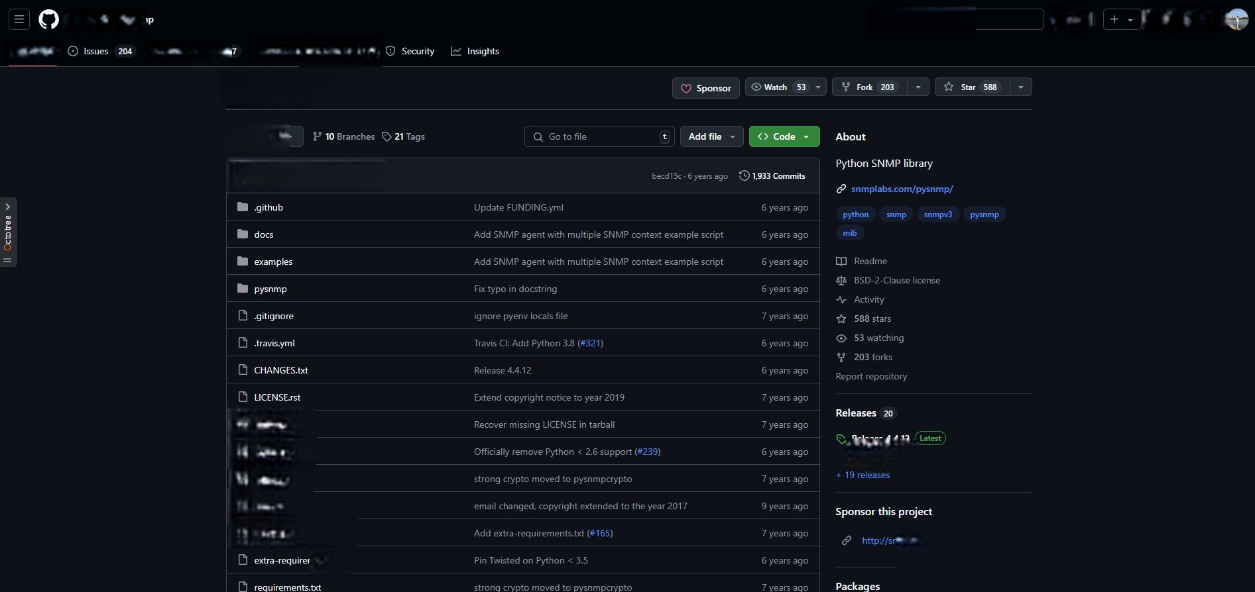Click the Report repository link
Image resolution: width=1255 pixels, height=592 pixels.
coord(871,376)
